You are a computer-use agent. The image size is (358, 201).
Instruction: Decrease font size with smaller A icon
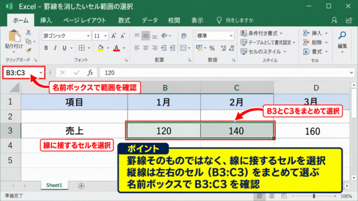click(123, 36)
